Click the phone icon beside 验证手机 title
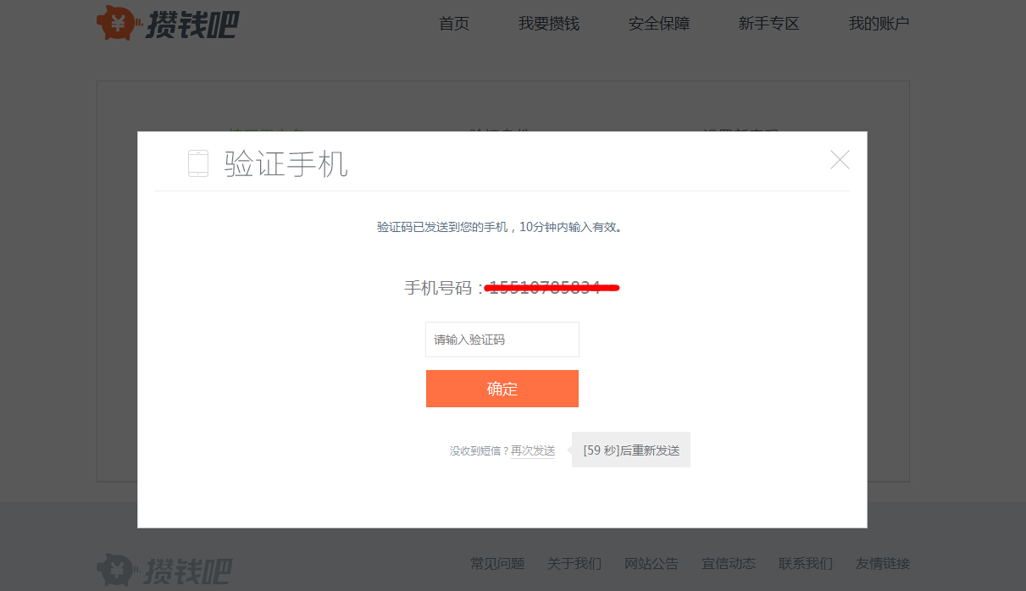 198,163
